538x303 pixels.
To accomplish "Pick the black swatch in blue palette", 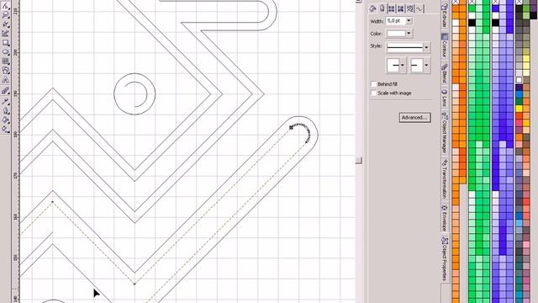I will click(x=495, y=23).
